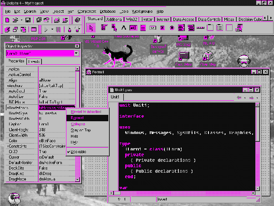
Task: Select Hide in the context menu
Action: coord(75,136)
